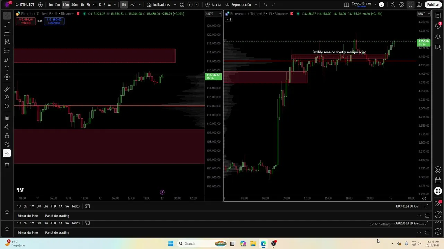Open the layout setup icon
This screenshot has height=249, width=444.
[347, 4]
